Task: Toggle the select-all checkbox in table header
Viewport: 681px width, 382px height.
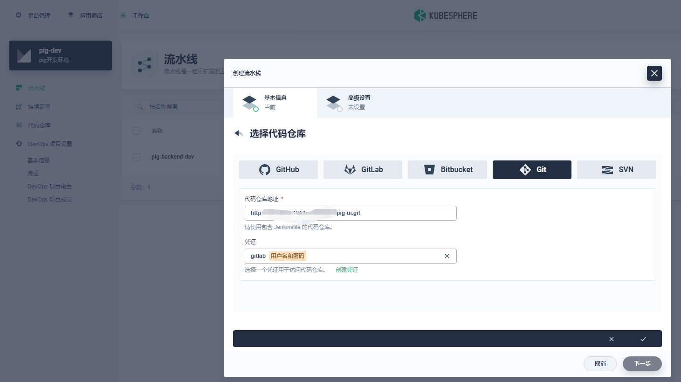Action: click(137, 131)
